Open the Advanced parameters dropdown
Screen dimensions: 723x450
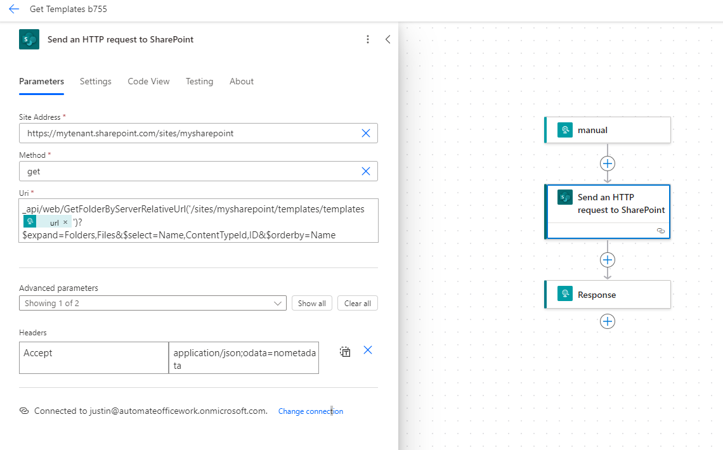tap(152, 303)
